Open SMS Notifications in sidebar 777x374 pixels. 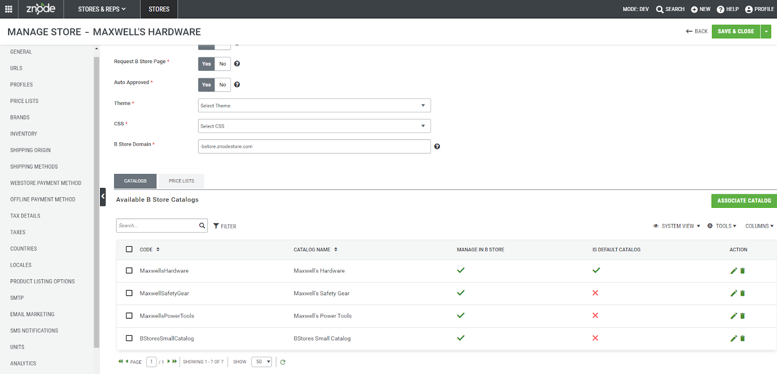pos(34,331)
